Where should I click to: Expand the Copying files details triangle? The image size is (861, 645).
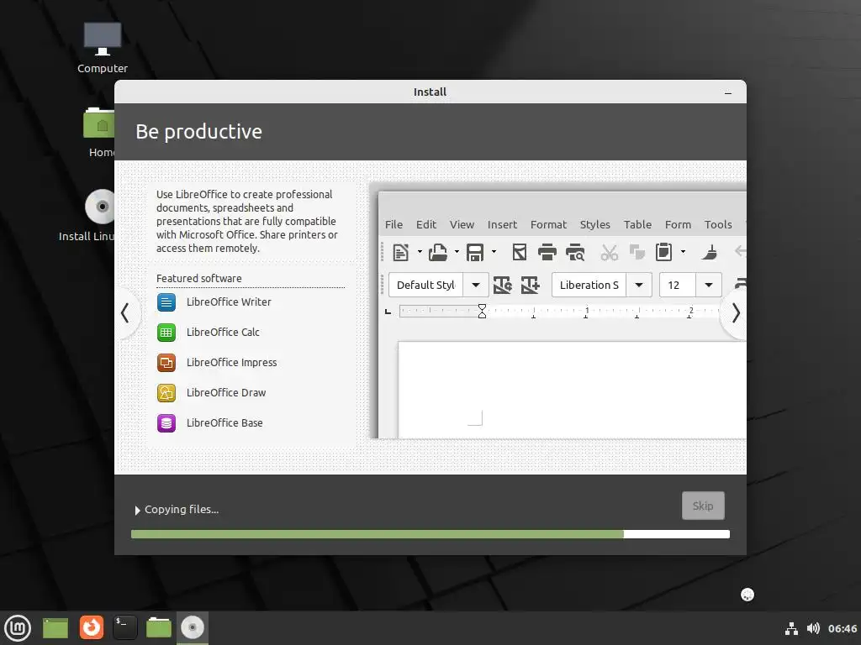(137, 511)
